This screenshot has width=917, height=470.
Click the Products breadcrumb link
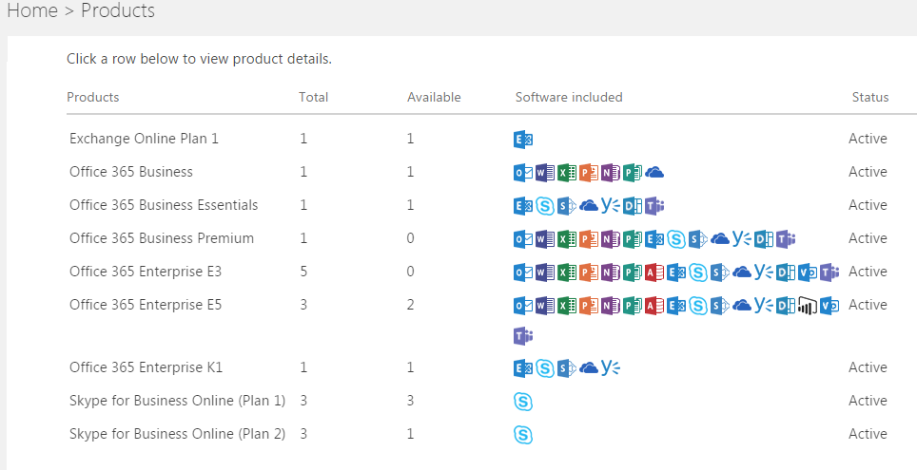point(118,11)
